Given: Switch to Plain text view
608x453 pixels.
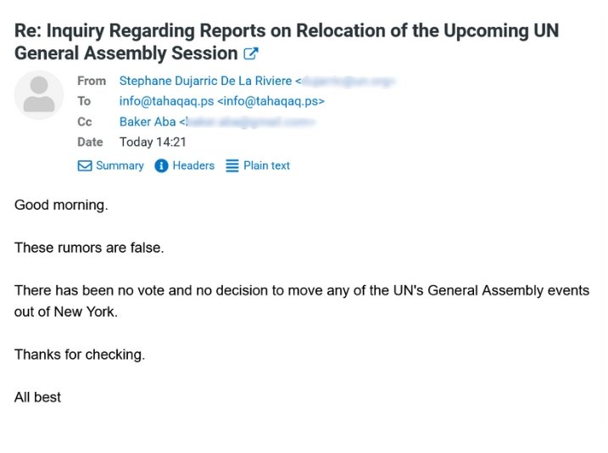Looking at the screenshot, I should 266,165.
